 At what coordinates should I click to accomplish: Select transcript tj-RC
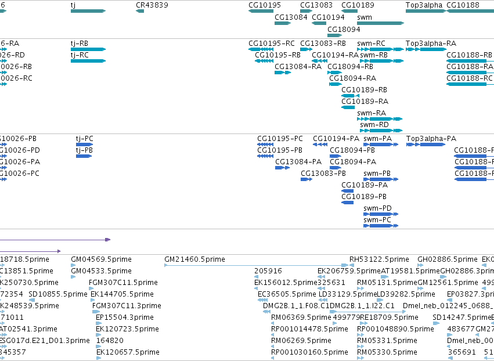pyautogui.click(x=80, y=55)
